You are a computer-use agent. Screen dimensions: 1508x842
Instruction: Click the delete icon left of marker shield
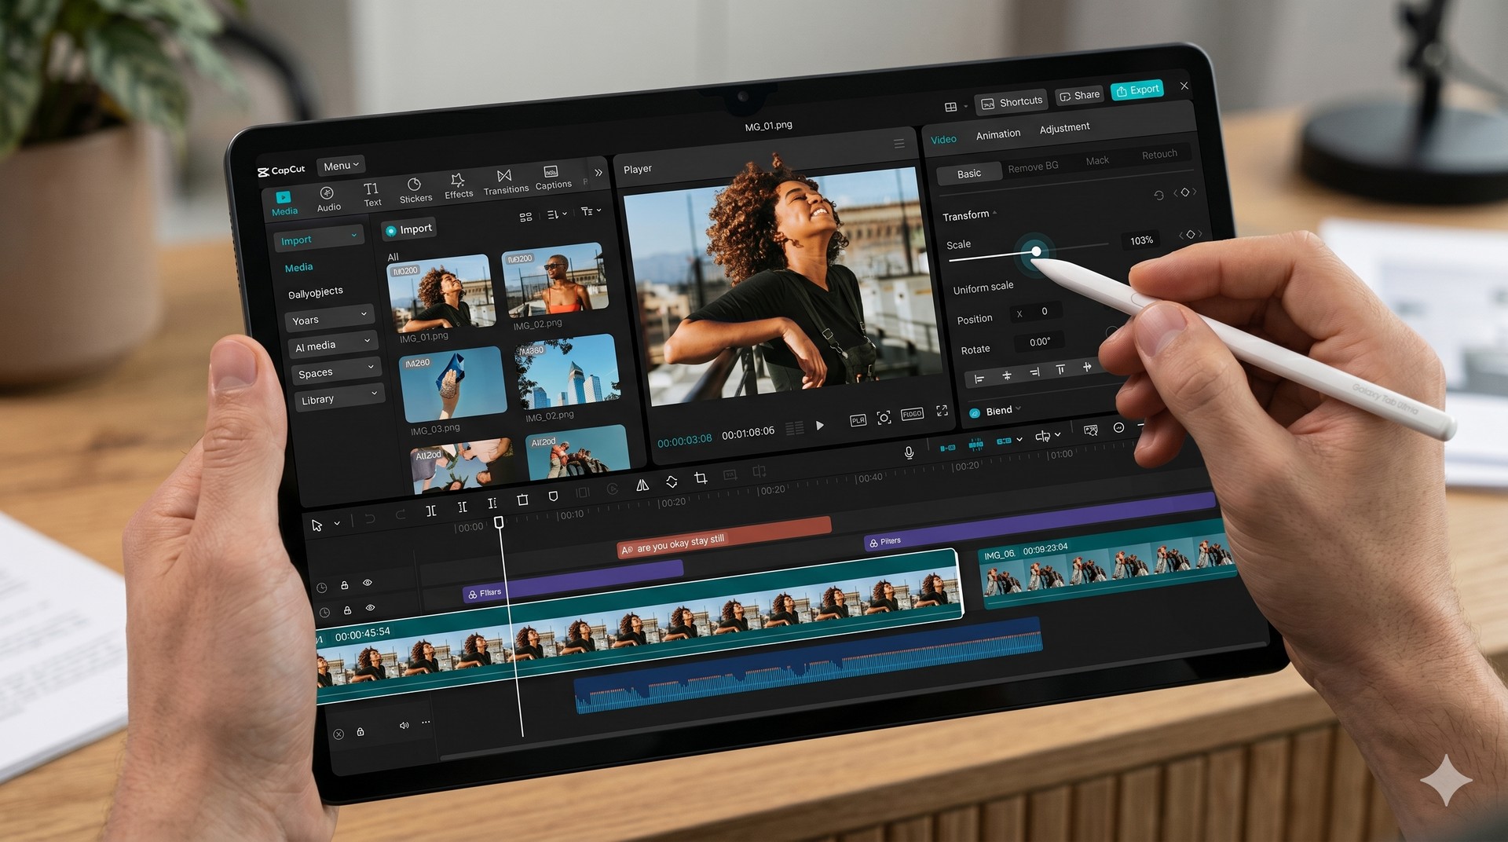(x=522, y=500)
